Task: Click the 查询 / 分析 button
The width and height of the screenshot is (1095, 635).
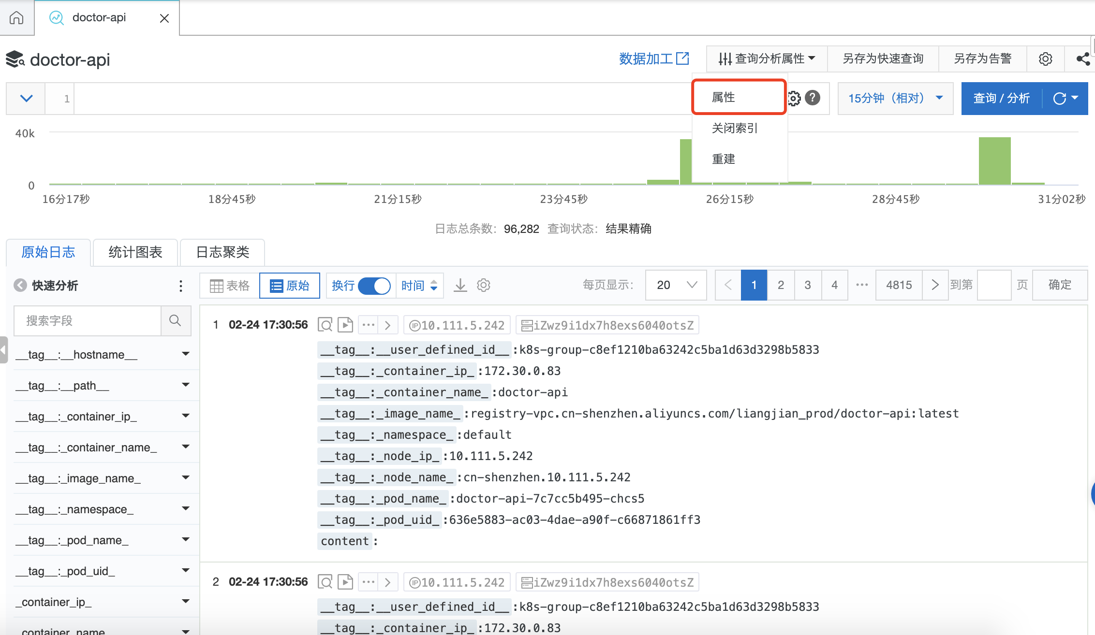Action: click(1001, 98)
